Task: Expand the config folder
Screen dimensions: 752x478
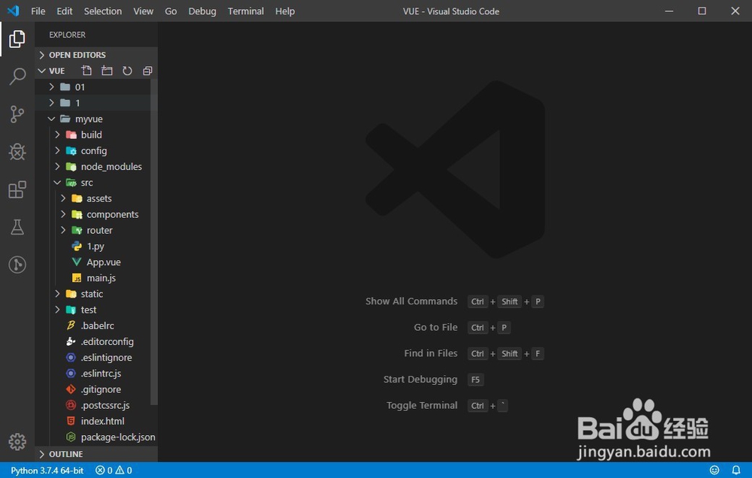Action: pyautogui.click(x=92, y=150)
